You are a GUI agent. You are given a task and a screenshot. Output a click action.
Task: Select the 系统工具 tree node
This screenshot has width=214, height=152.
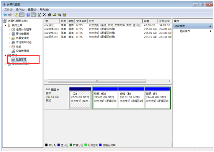click(x=17, y=25)
